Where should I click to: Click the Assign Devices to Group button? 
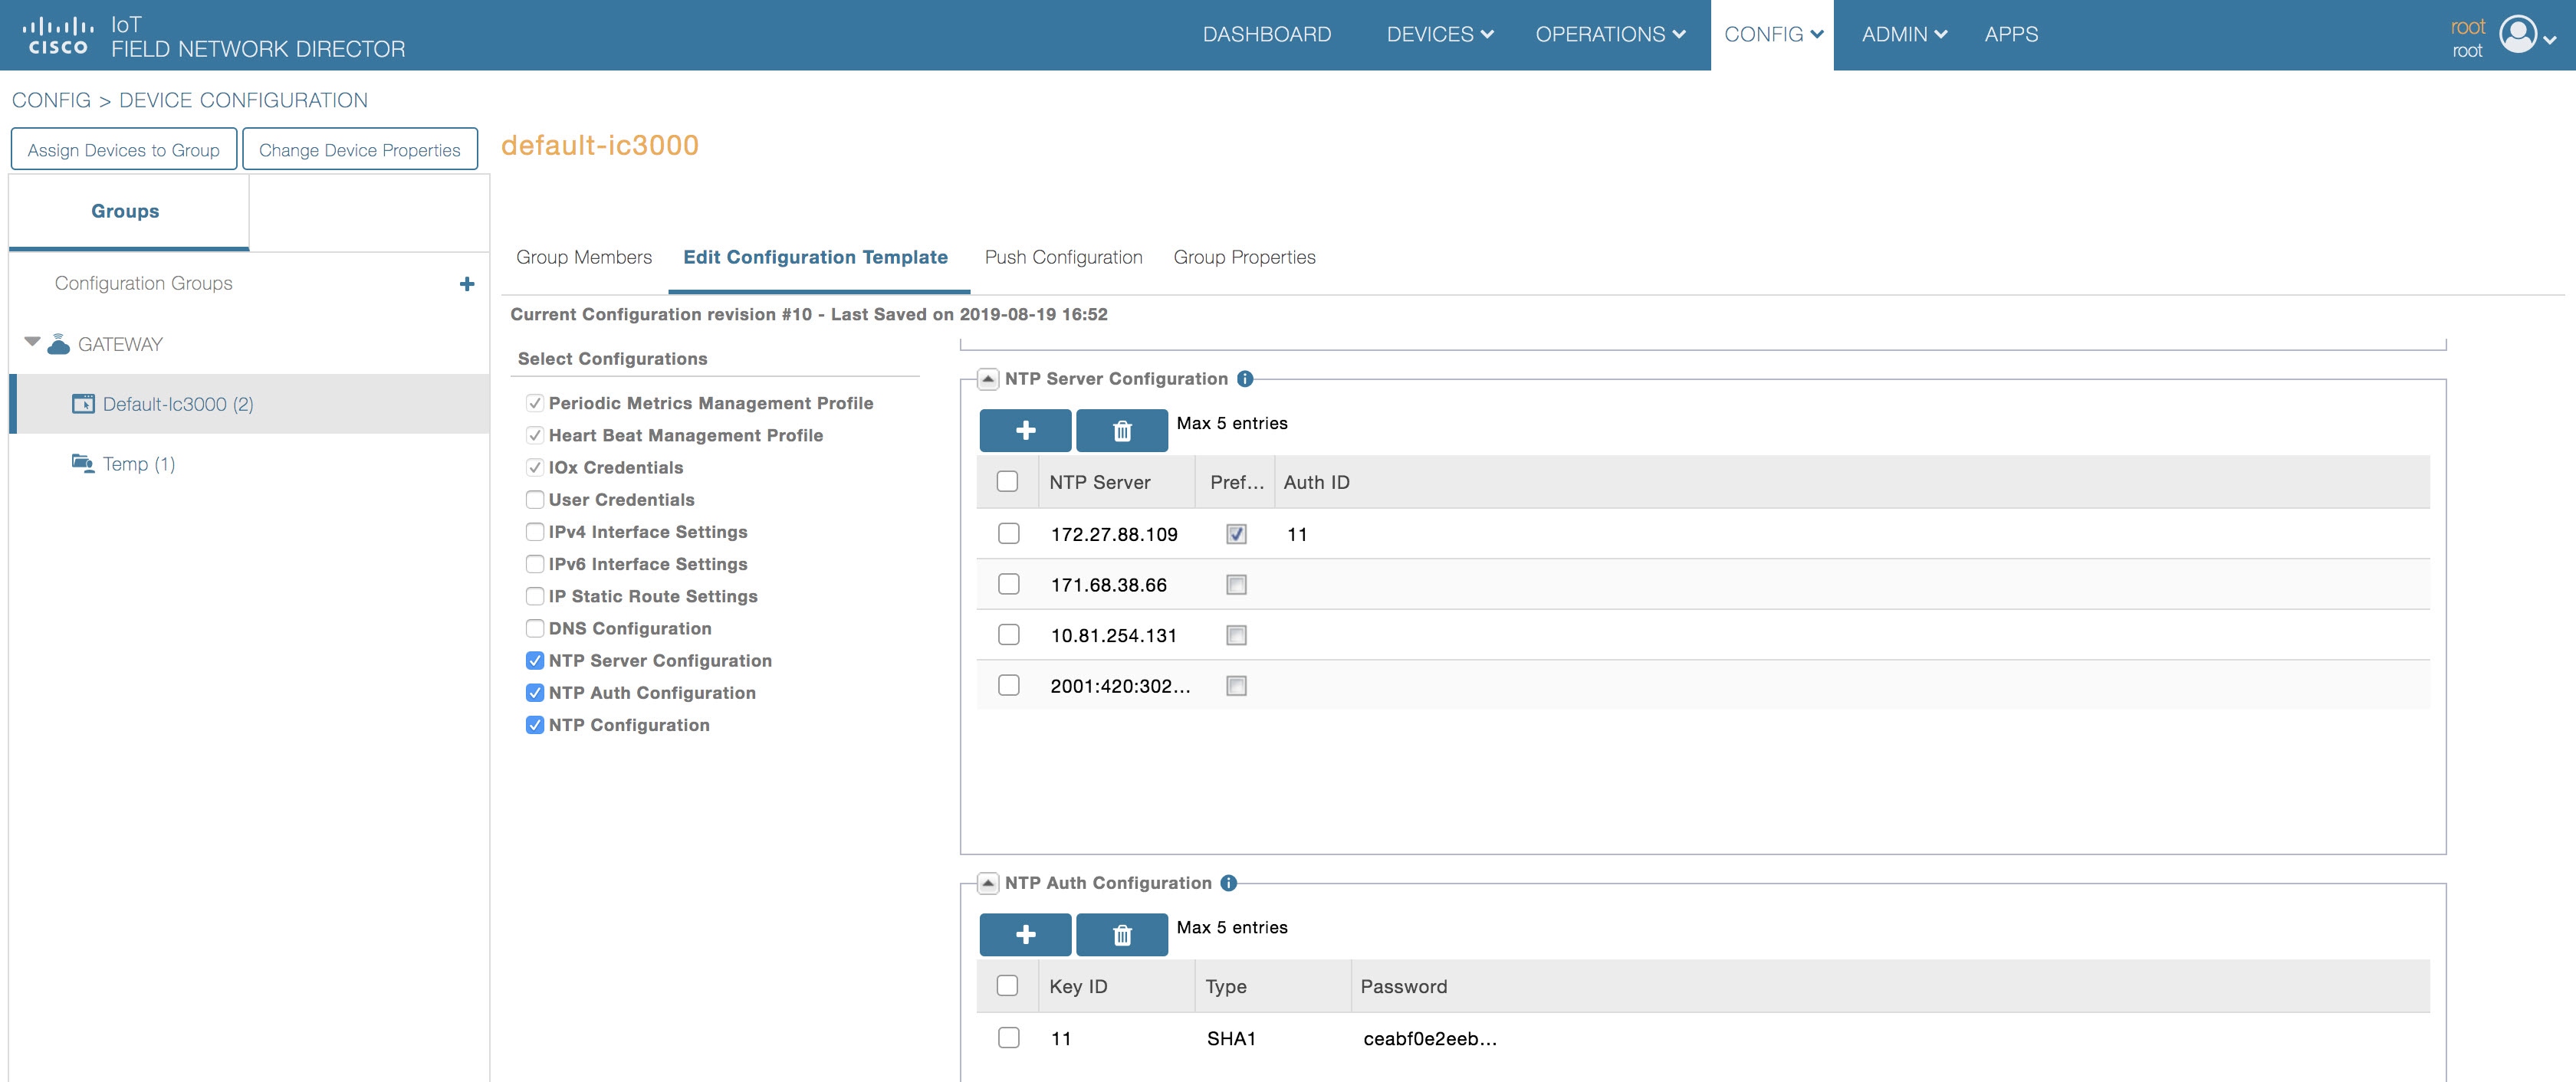click(123, 149)
